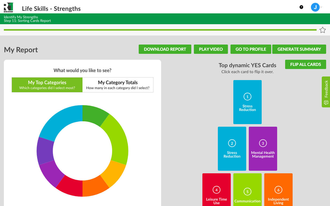Screen dimensions: 330x206
Task: Click the Identify My Strengths text
Action: 21,17
